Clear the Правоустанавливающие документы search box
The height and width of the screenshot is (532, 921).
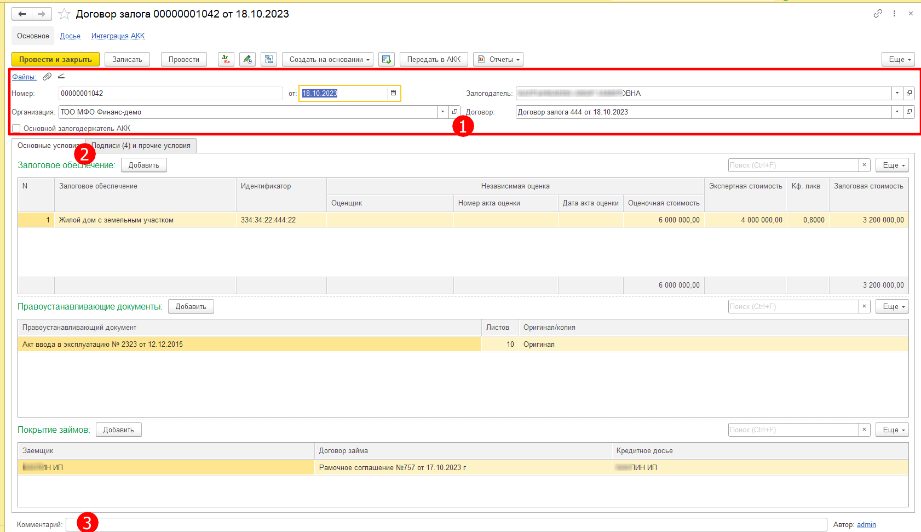coord(865,306)
